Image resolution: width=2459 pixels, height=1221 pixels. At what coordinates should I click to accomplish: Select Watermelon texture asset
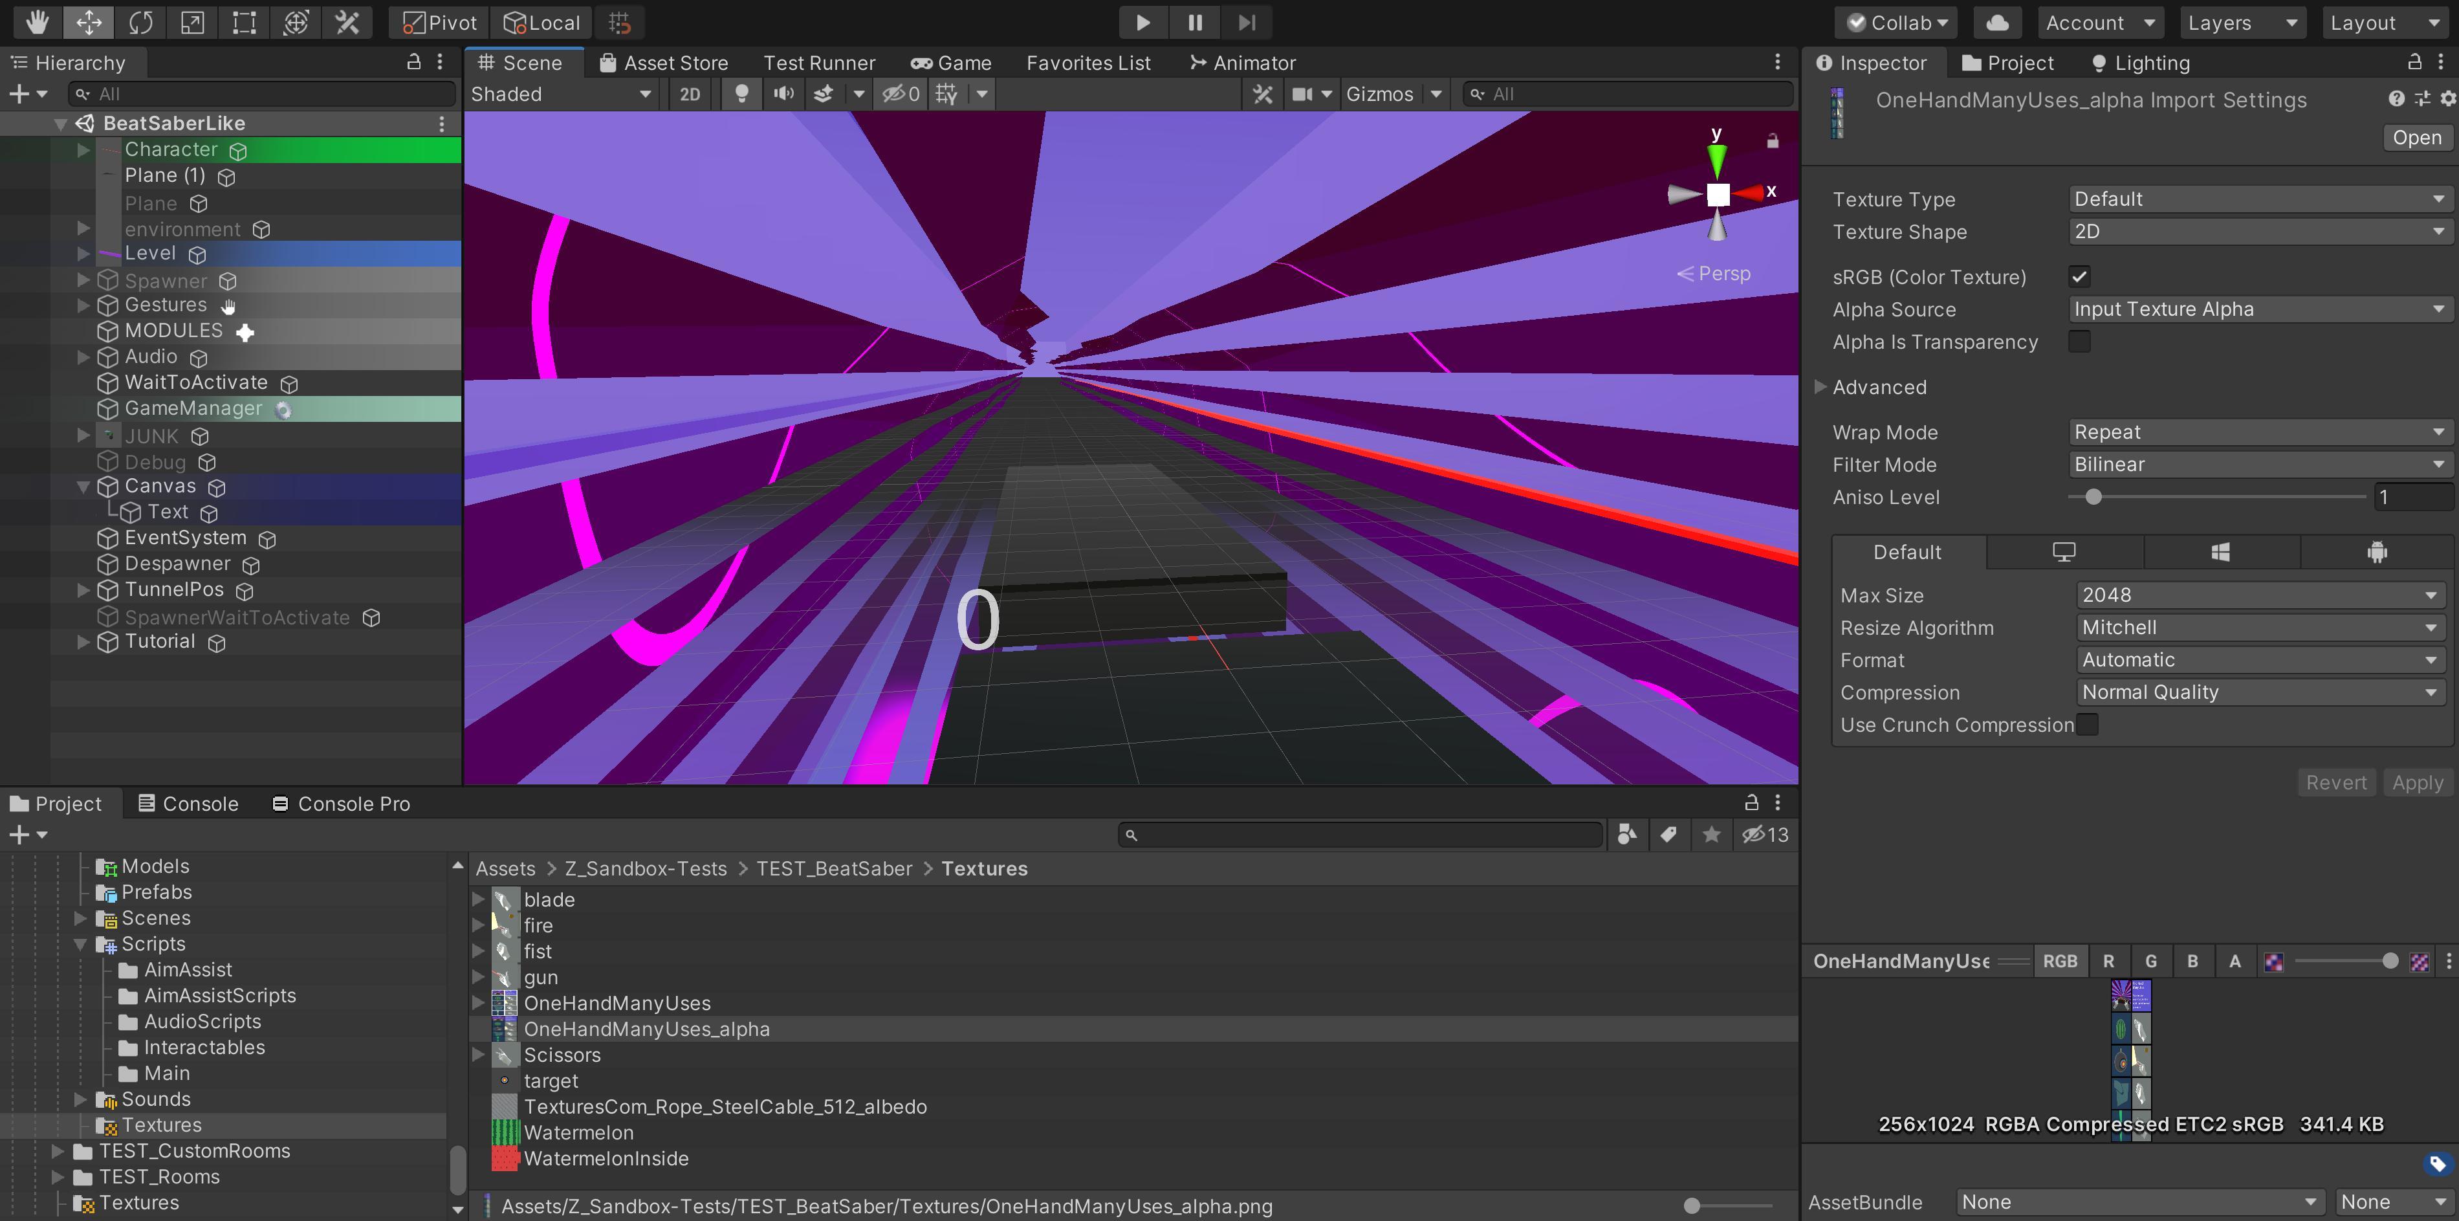[578, 1132]
